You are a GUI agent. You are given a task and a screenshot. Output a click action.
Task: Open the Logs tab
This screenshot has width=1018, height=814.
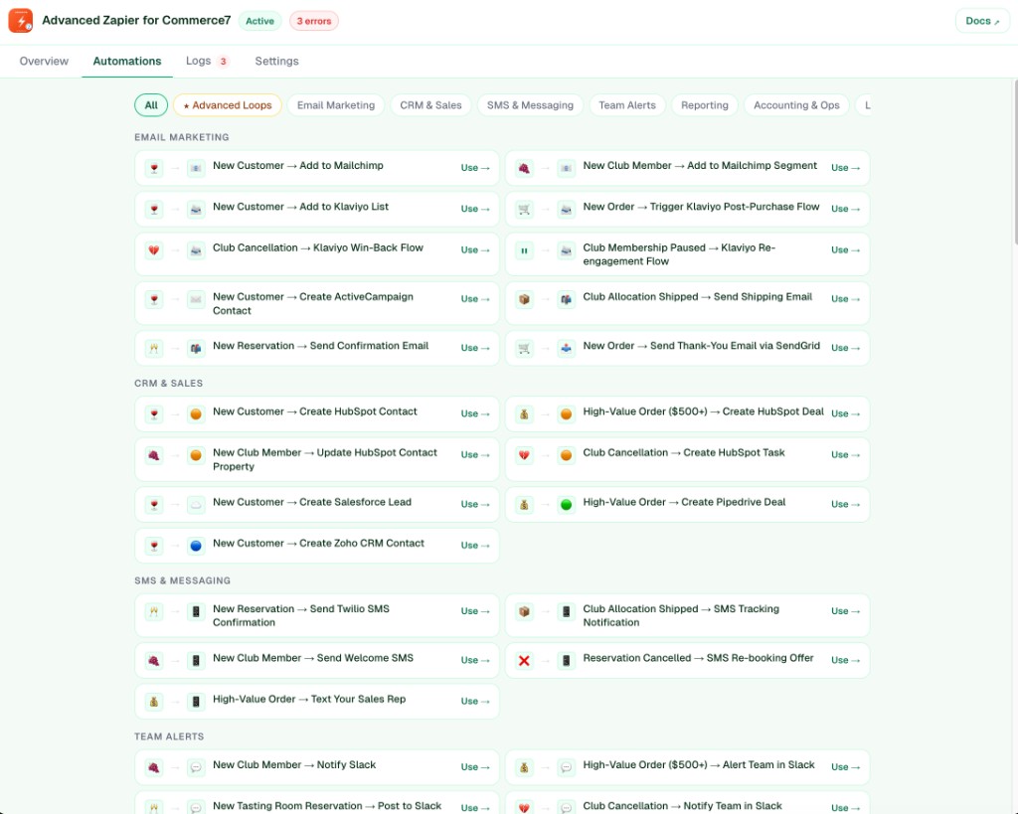pos(207,61)
